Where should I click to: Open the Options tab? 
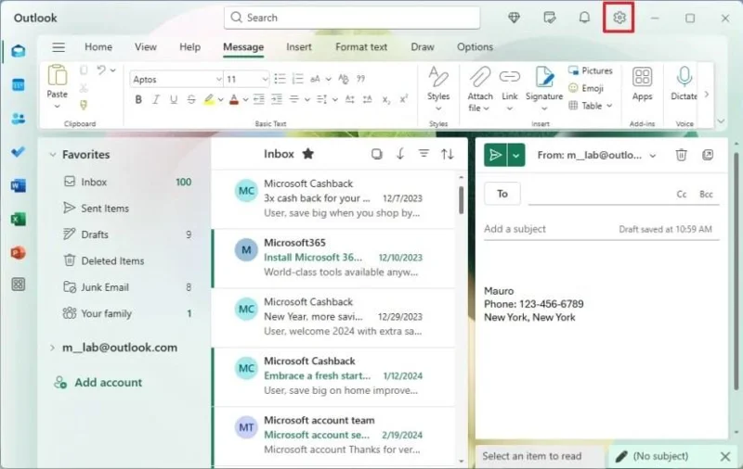pos(475,46)
